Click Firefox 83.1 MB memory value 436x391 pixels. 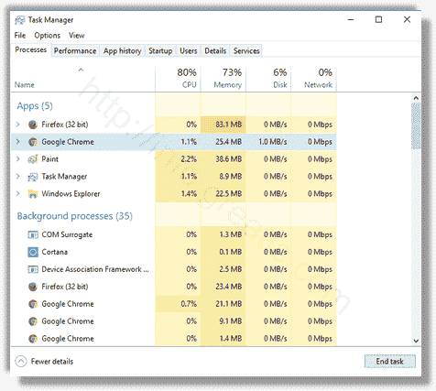pyautogui.click(x=229, y=125)
